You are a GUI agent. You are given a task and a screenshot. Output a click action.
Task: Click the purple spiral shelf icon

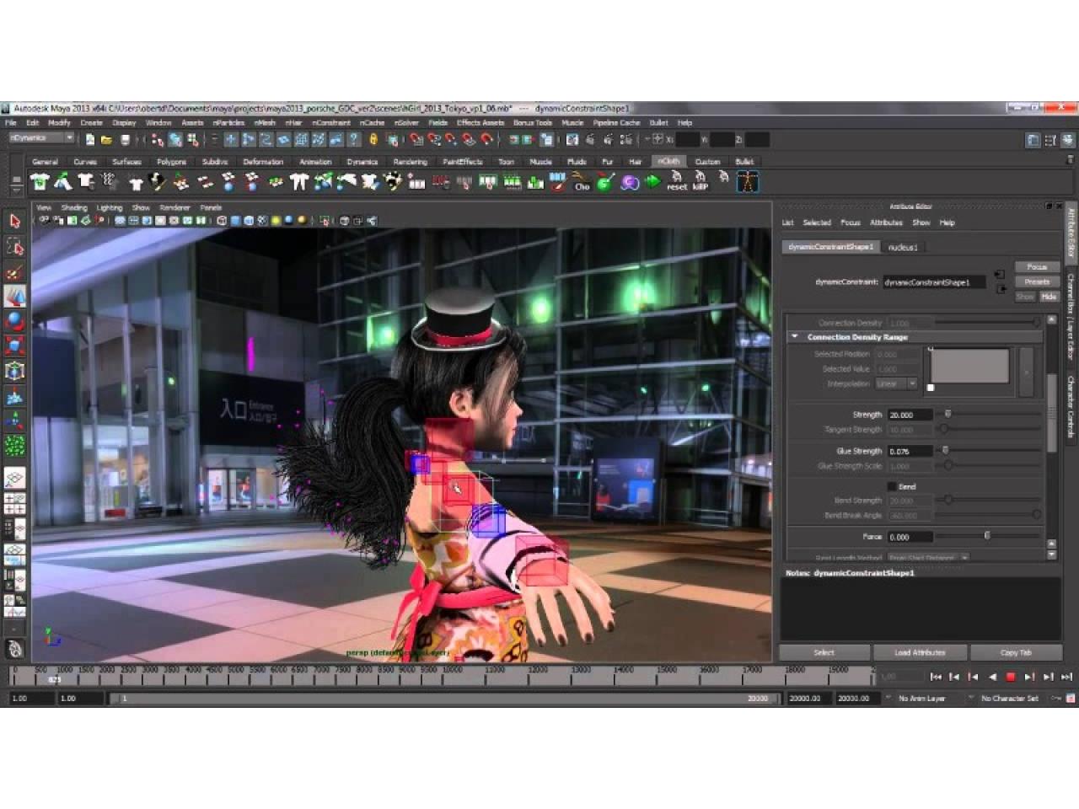click(x=629, y=181)
